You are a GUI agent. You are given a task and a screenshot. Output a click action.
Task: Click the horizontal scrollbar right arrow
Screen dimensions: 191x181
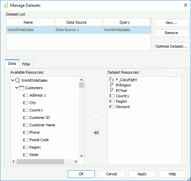76,162
